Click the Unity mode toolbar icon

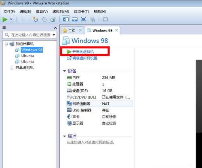(93, 19)
